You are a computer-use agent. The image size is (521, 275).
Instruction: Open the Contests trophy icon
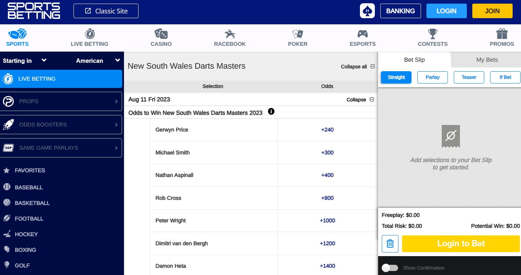(x=433, y=34)
